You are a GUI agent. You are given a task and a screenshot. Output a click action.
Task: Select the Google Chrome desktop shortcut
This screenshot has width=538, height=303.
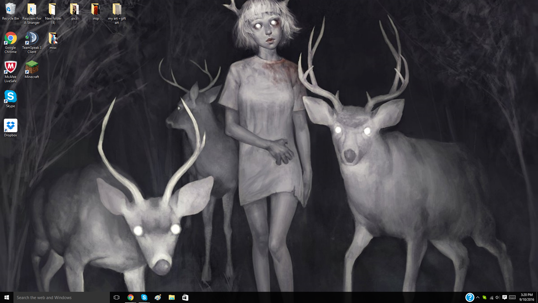(11, 43)
